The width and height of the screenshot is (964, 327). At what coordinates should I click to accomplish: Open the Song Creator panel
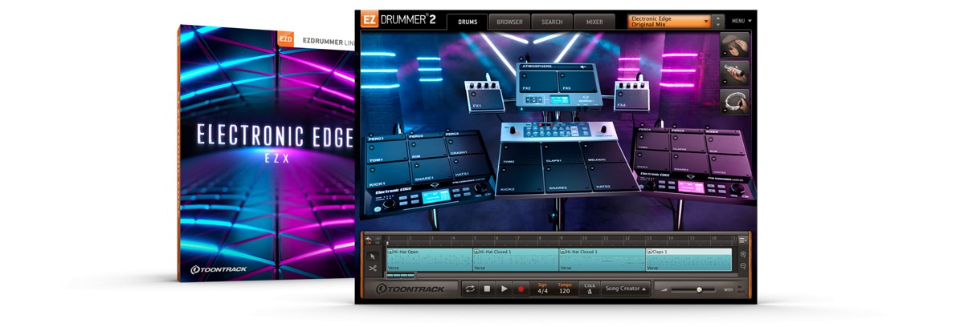tap(626, 289)
